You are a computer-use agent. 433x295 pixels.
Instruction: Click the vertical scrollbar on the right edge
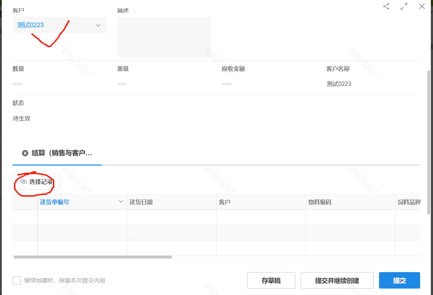pos(429,143)
